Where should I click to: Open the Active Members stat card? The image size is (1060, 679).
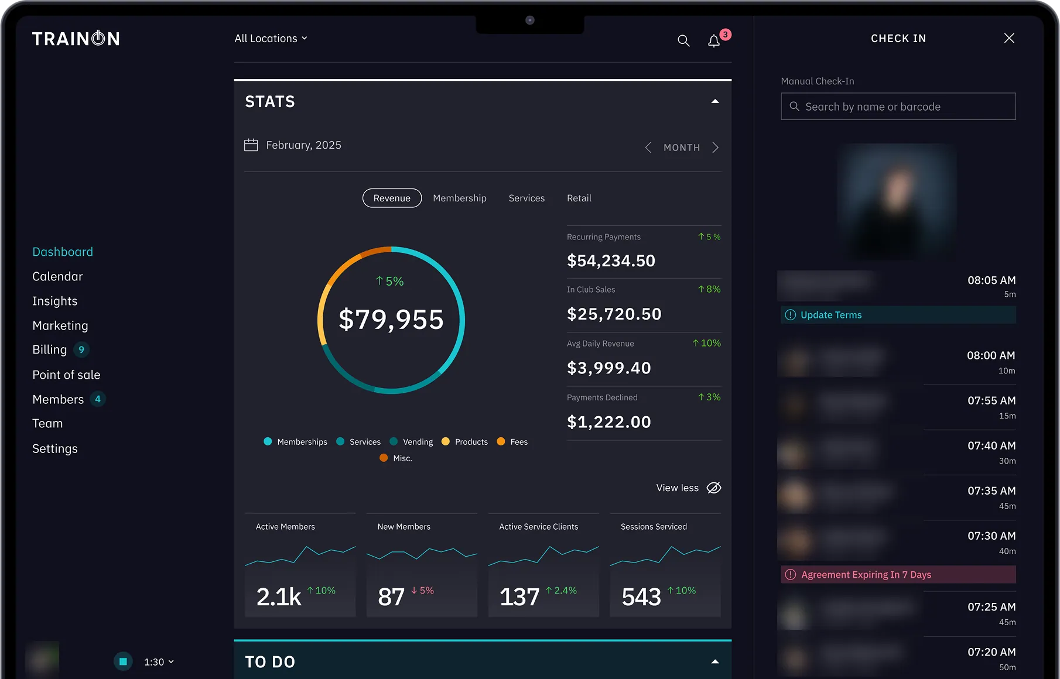(x=300, y=565)
